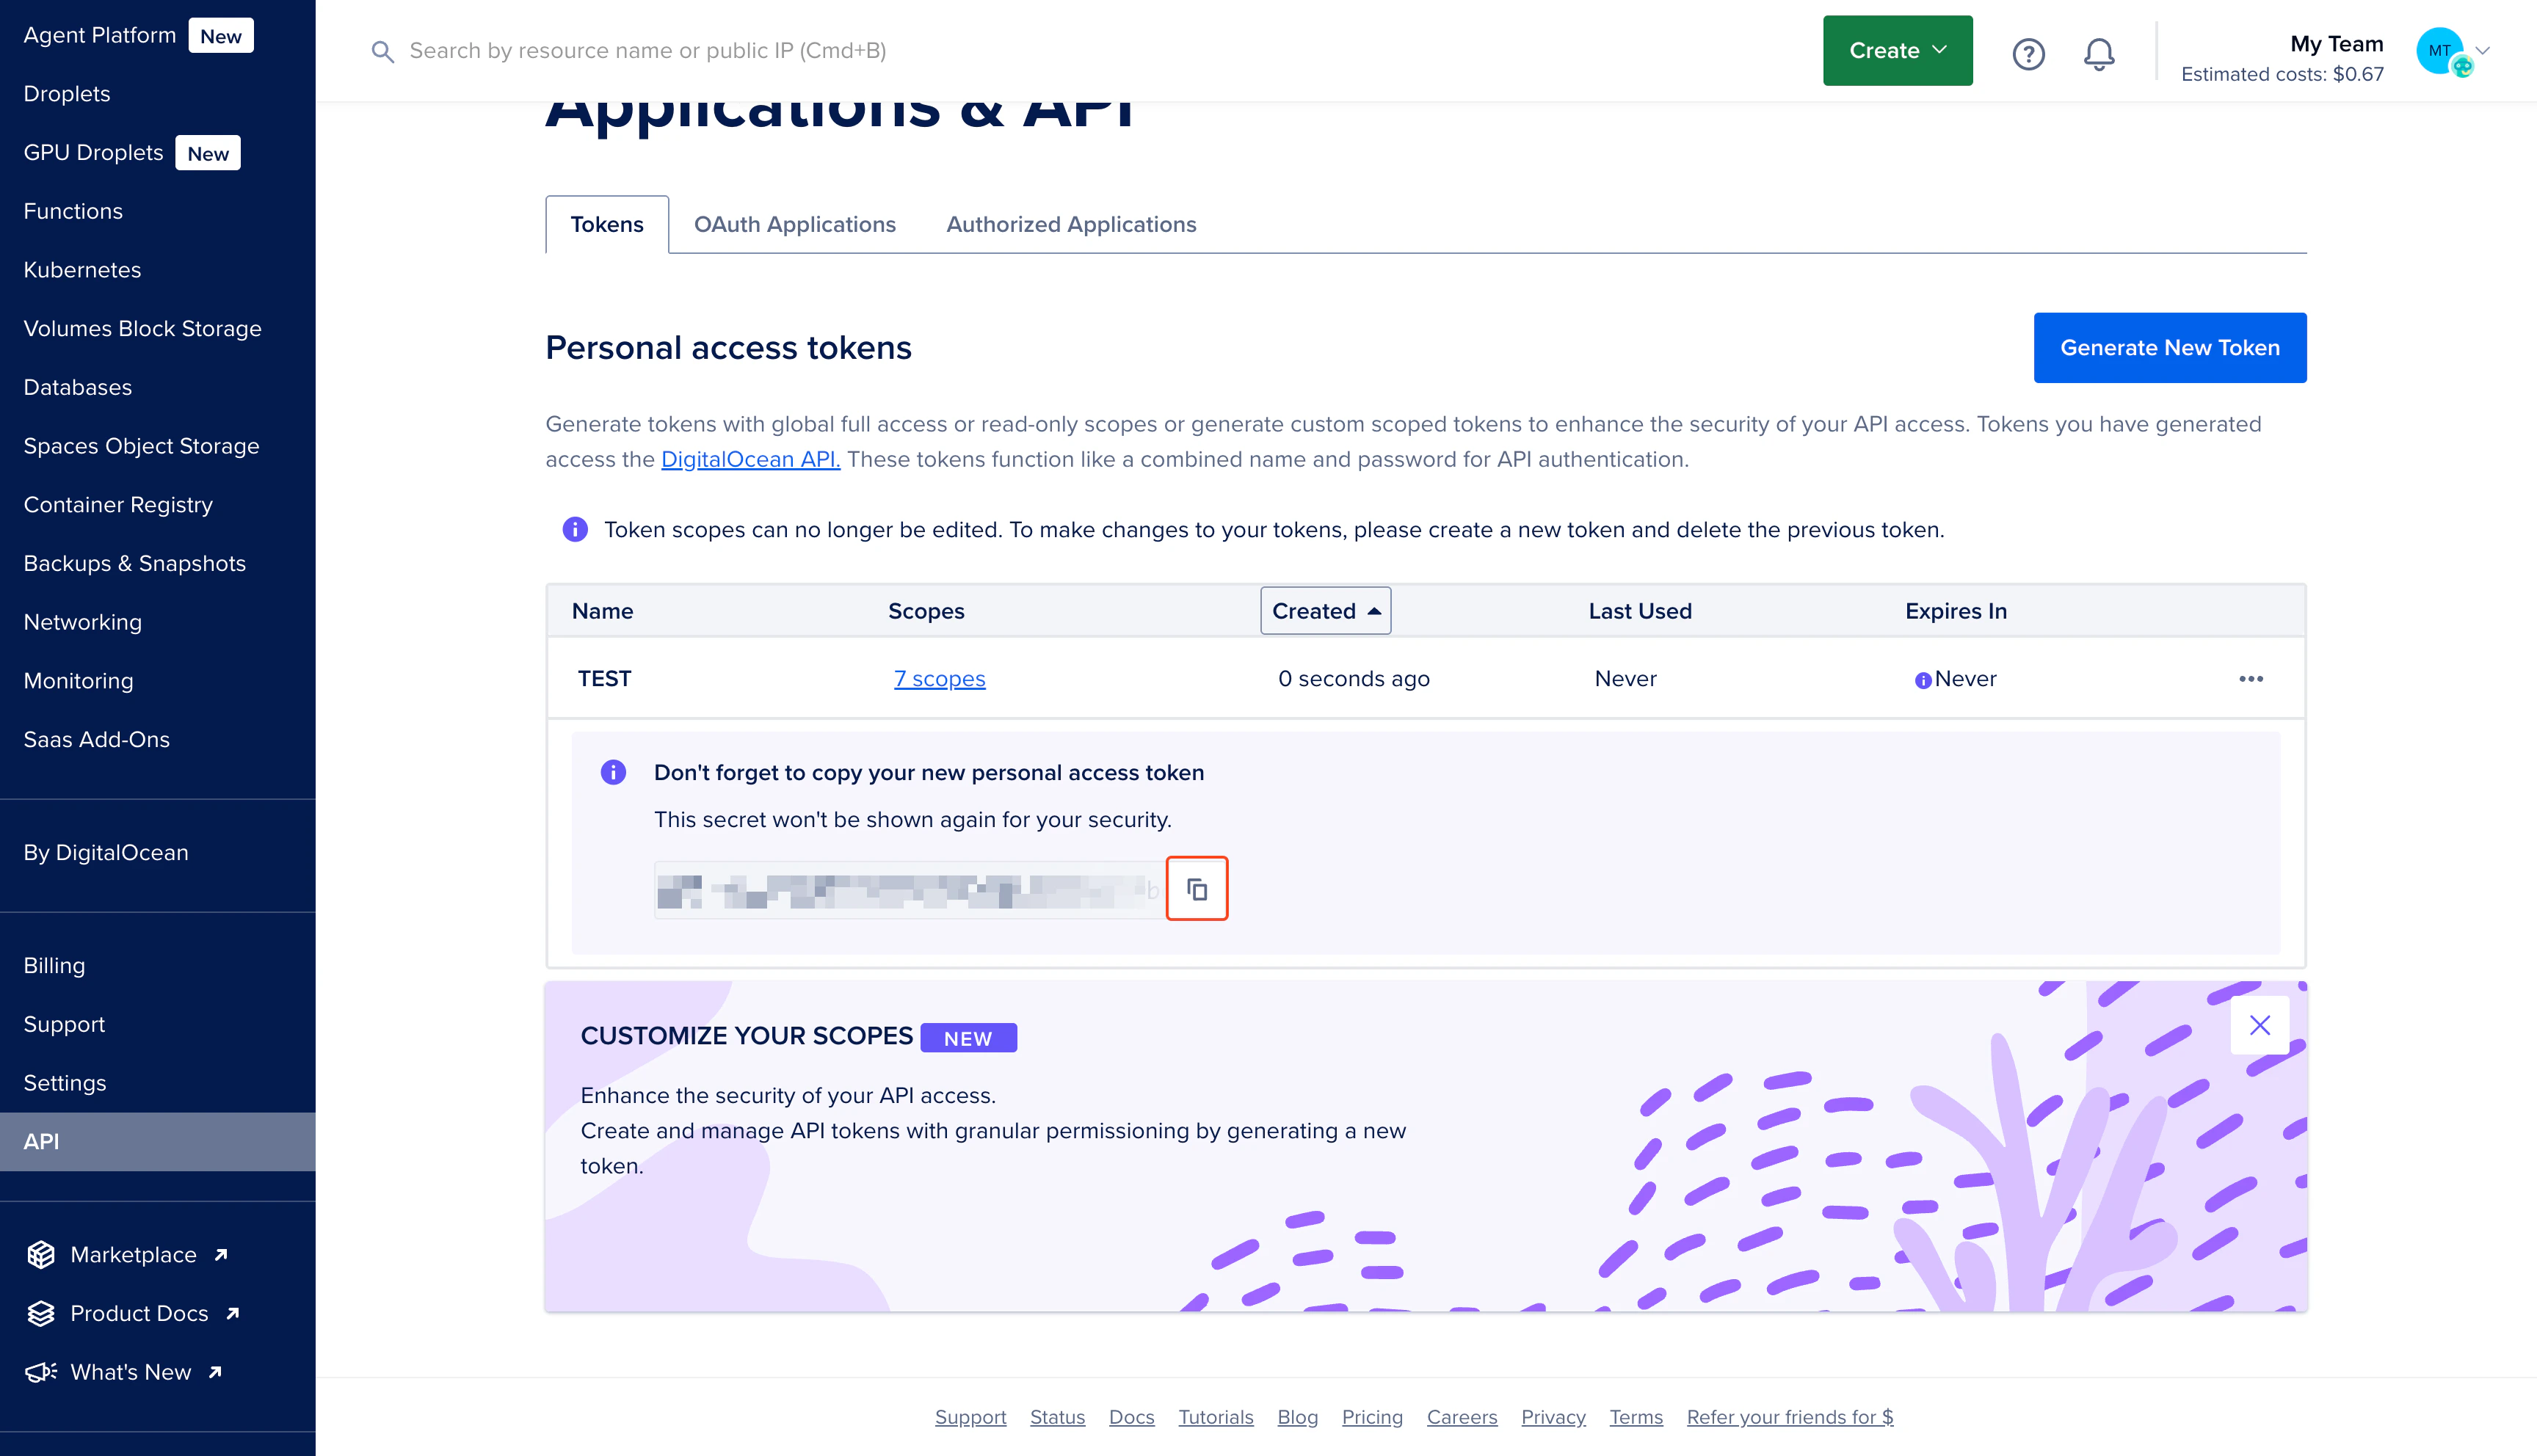Open the help question mark icon
Image resolution: width=2537 pixels, height=1456 pixels.
point(2028,53)
